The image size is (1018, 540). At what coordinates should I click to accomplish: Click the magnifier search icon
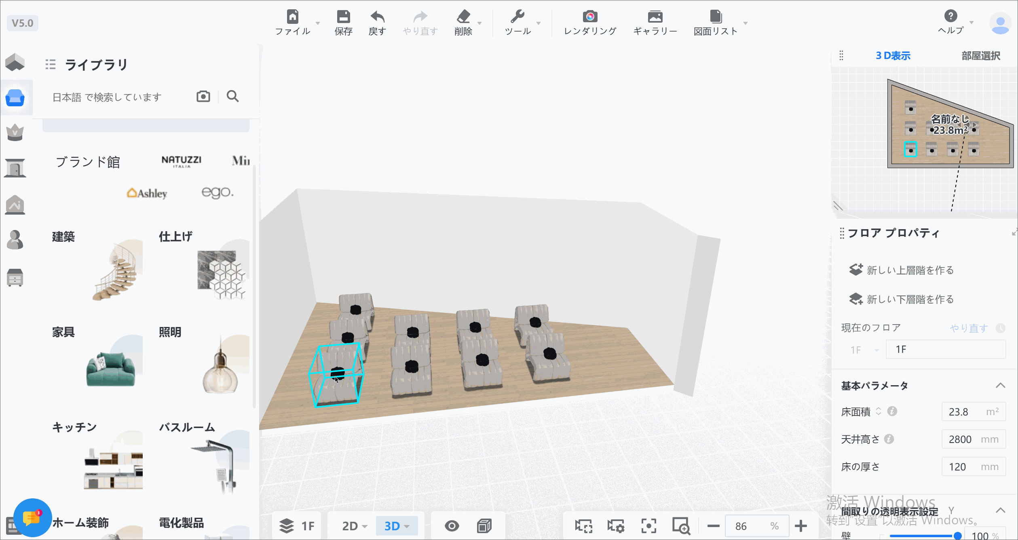pyautogui.click(x=233, y=96)
